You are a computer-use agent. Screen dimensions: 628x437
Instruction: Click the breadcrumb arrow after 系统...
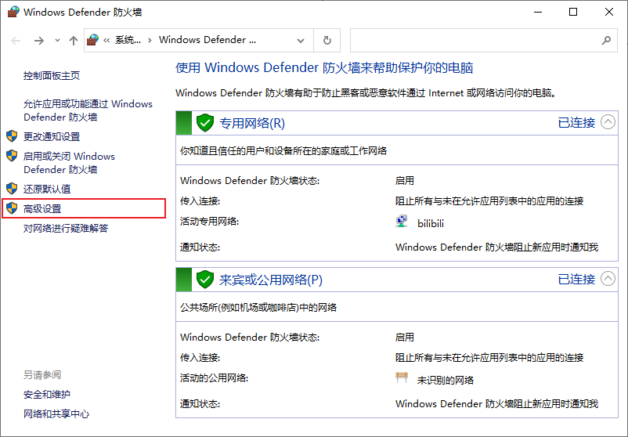[x=150, y=40]
